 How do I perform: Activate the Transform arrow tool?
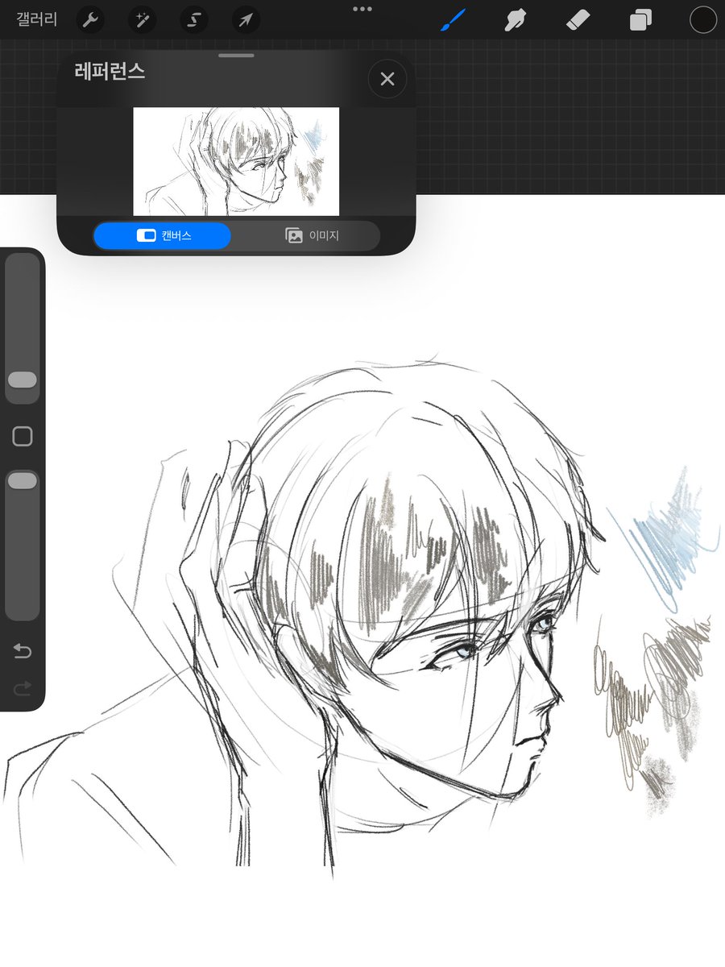(245, 19)
